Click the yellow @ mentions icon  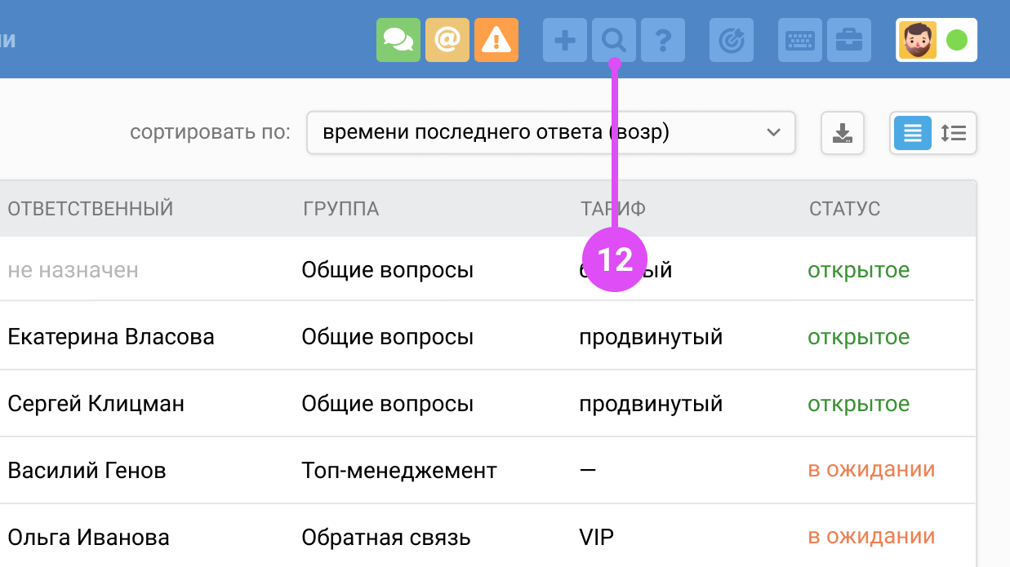coord(447,40)
